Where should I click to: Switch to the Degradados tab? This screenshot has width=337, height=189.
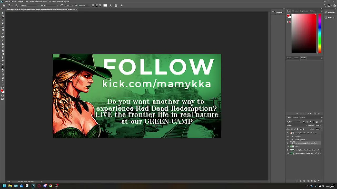point(304,11)
